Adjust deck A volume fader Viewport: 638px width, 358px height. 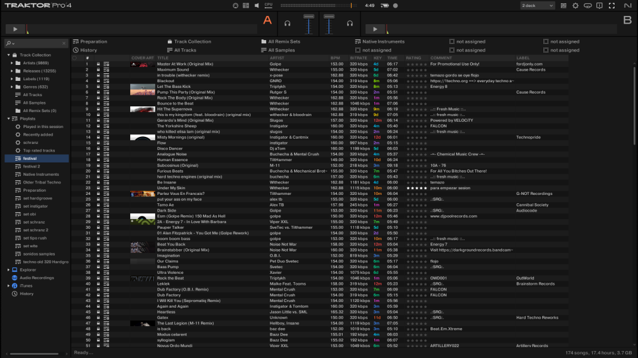[x=309, y=24]
